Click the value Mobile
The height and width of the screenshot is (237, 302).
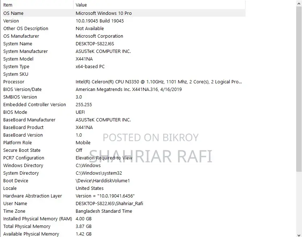[83, 142]
